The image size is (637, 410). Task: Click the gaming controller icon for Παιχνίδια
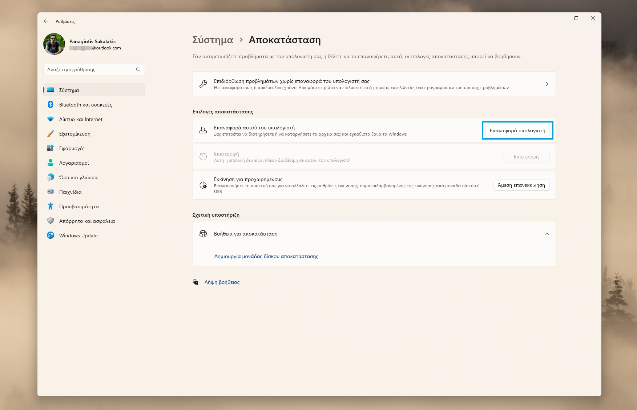[x=51, y=192]
